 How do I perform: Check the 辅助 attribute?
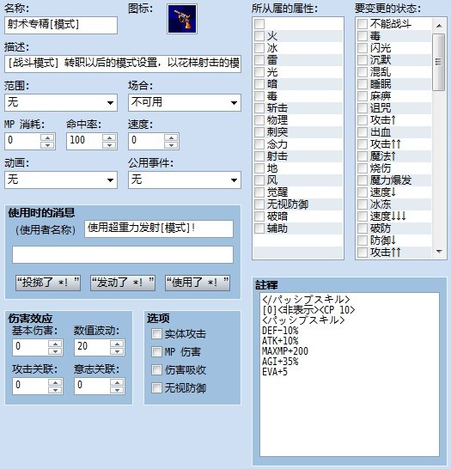pos(259,228)
